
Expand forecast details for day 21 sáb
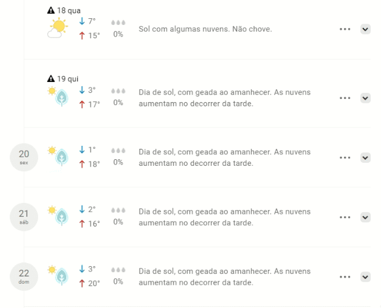[365, 217]
